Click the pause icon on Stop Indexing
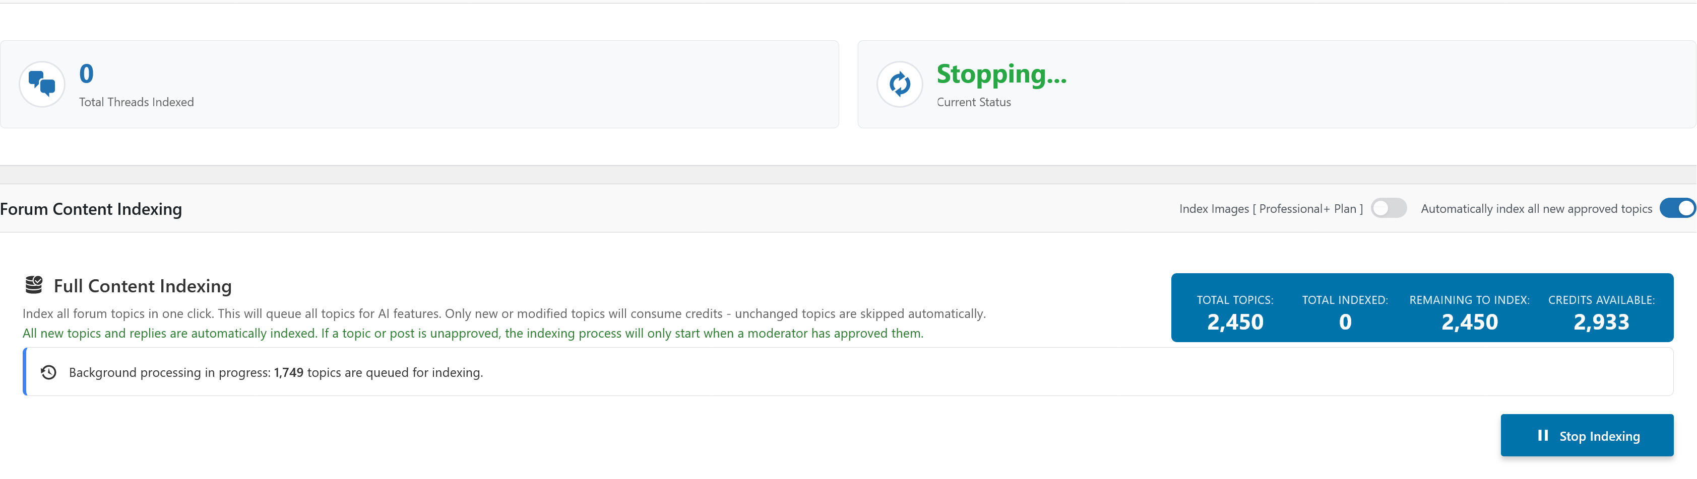 1543,436
